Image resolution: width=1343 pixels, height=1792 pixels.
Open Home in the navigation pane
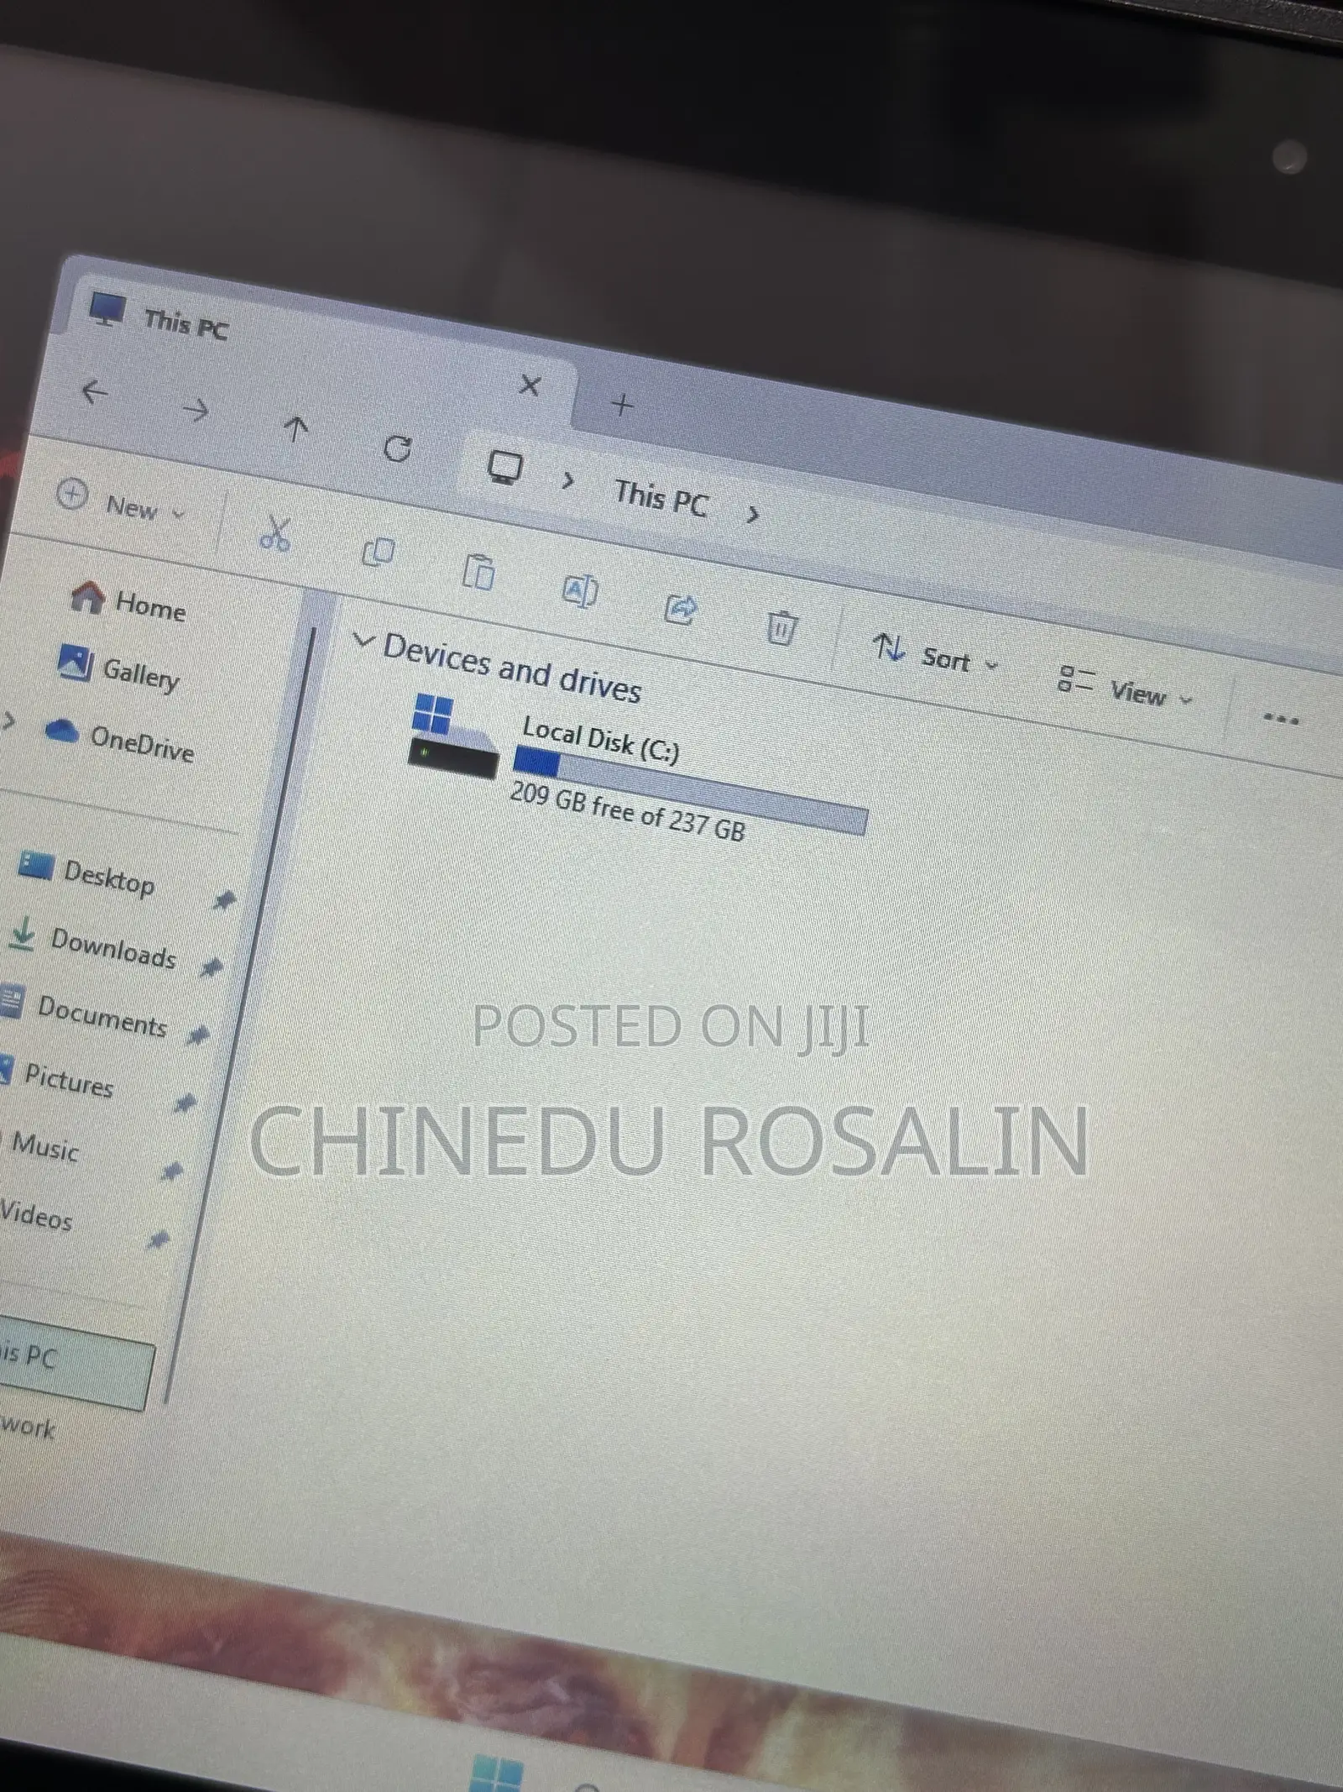click(x=128, y=601)
